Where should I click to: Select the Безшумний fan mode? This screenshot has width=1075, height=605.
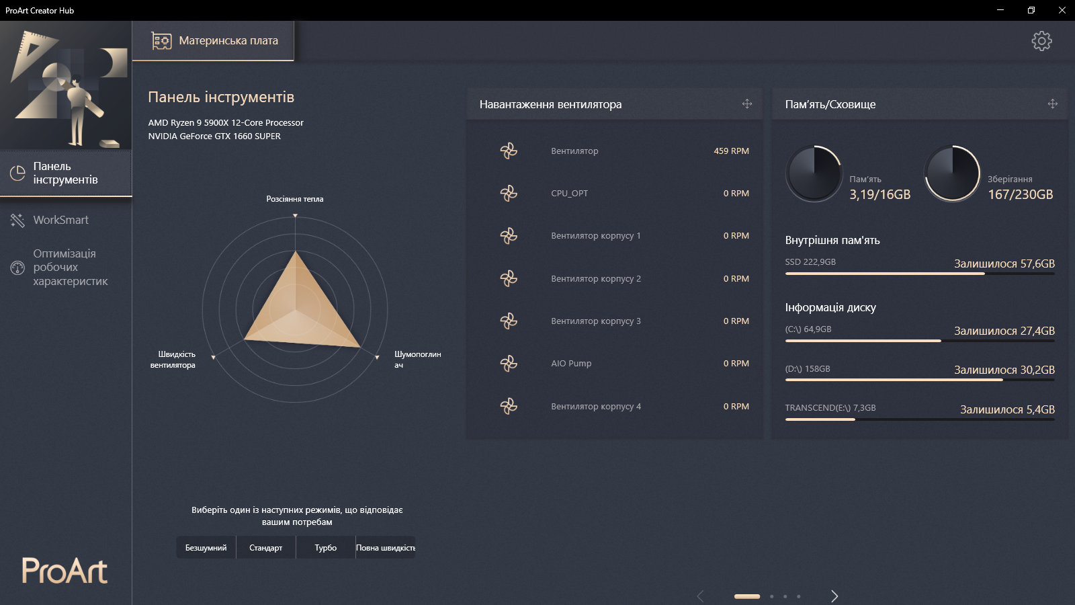pos(206,548)
